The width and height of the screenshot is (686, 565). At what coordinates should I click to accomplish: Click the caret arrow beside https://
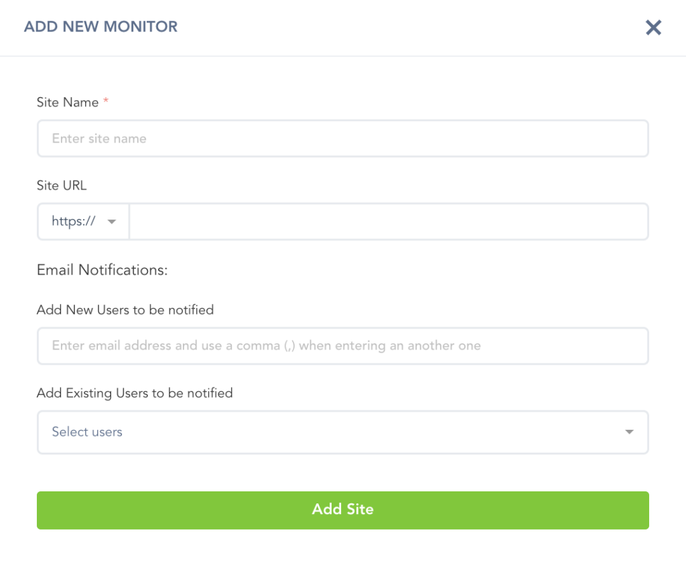click(x=112, y=222)
